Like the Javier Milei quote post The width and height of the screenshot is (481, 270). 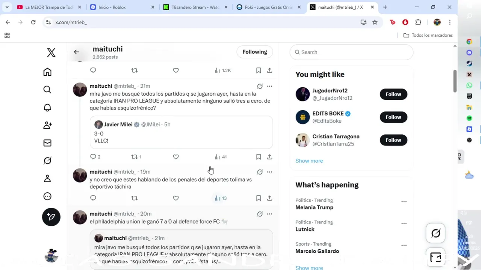[x=176, y=157]
